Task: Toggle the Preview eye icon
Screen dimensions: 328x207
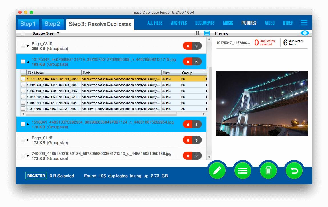Action: pyautogui.click(x=305, y=33)
